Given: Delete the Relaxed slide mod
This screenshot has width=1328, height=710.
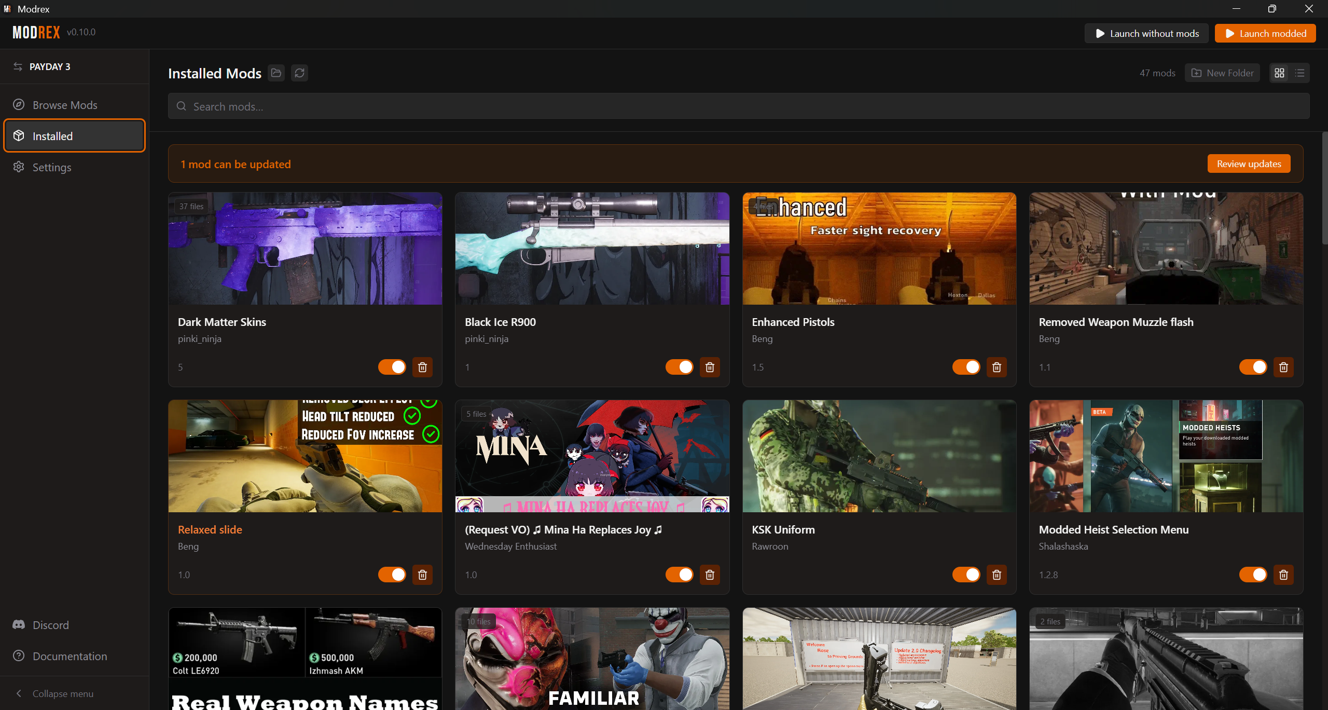Looking at the screenshot, I should click(x=423, y=575).
